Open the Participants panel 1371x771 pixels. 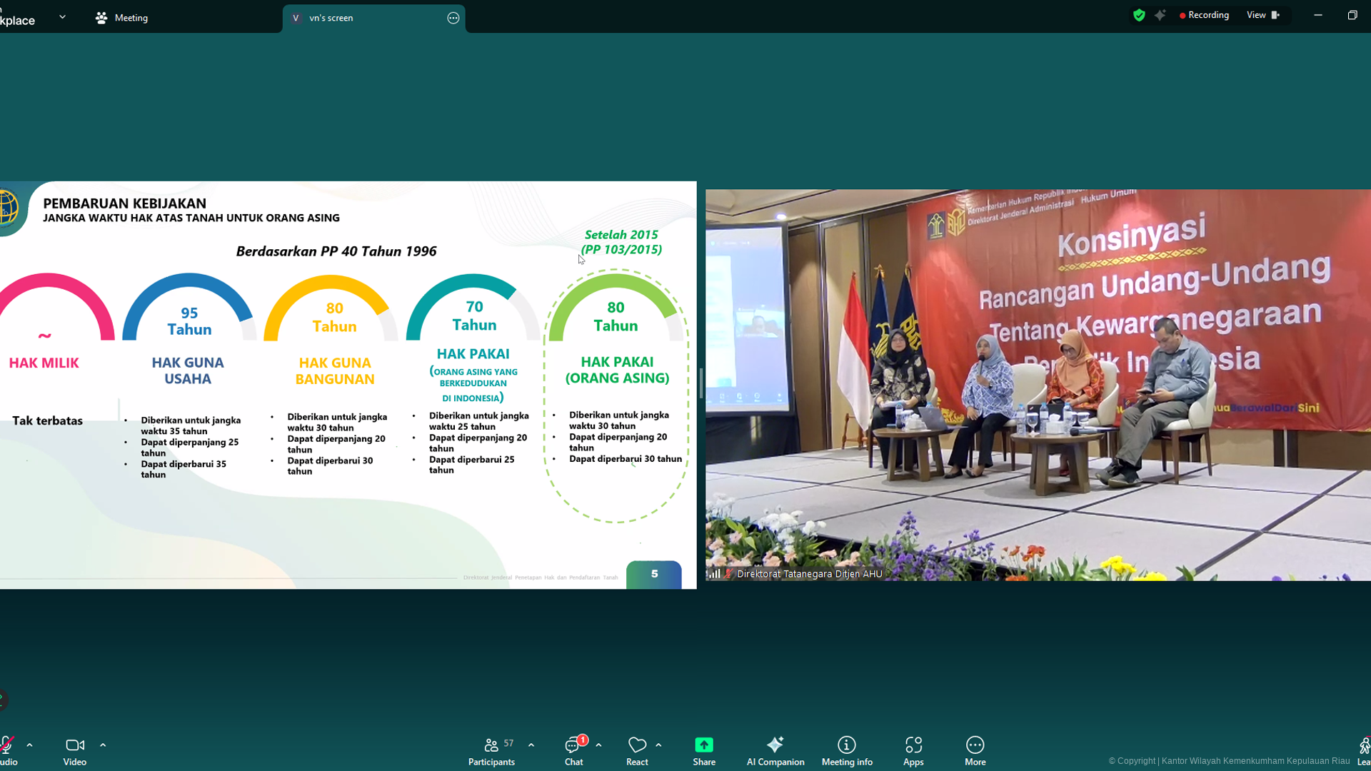(x=491, y=751)
